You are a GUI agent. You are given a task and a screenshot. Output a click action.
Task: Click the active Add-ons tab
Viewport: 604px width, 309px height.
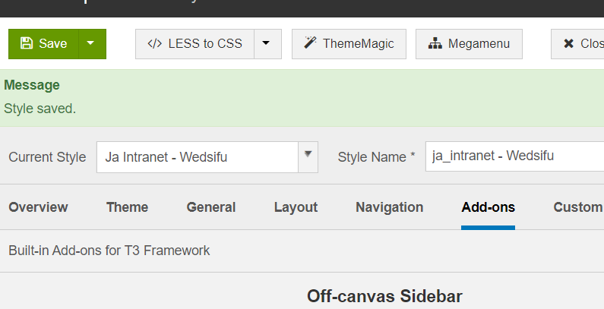coord(488,207)
